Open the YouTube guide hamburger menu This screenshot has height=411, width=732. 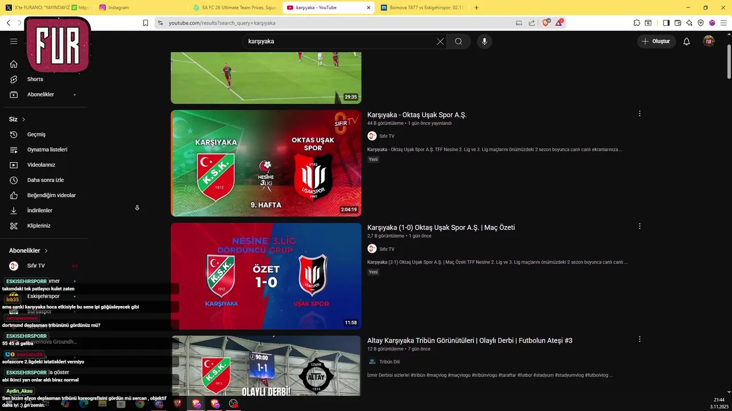click(14, 41)
